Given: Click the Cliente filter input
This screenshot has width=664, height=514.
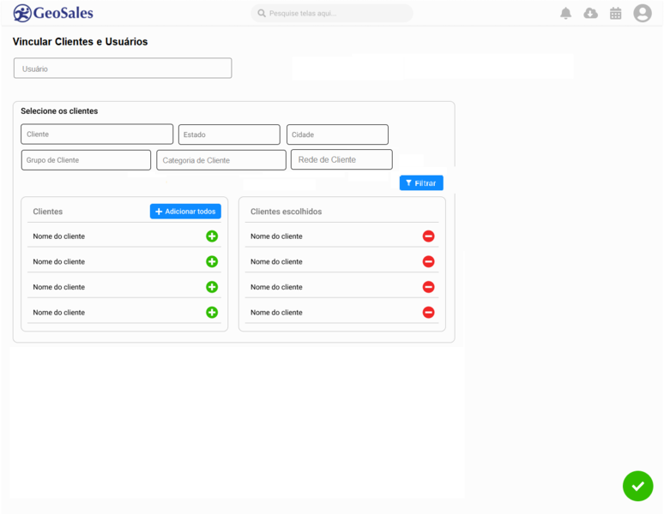Looking at the screenshot, I should coord(97,134).
